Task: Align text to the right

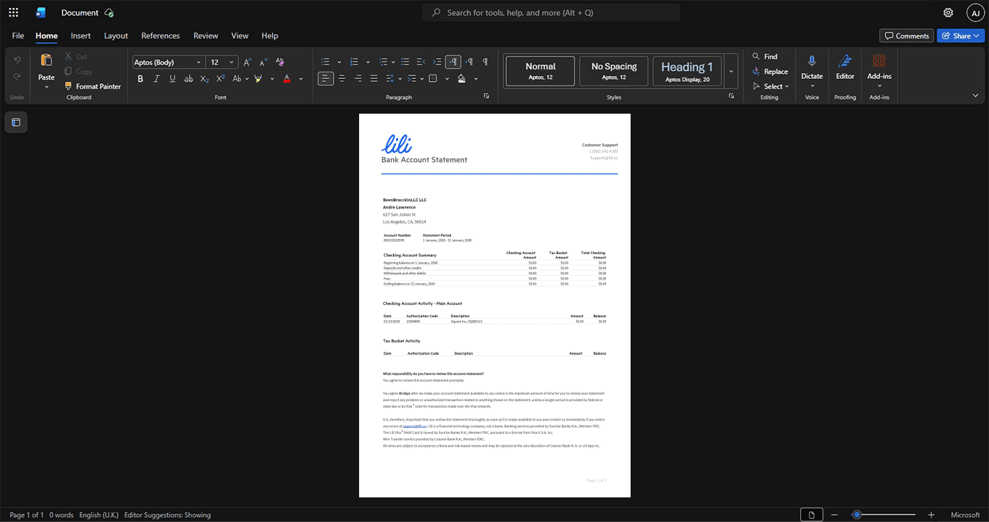Action: (358, 78)
